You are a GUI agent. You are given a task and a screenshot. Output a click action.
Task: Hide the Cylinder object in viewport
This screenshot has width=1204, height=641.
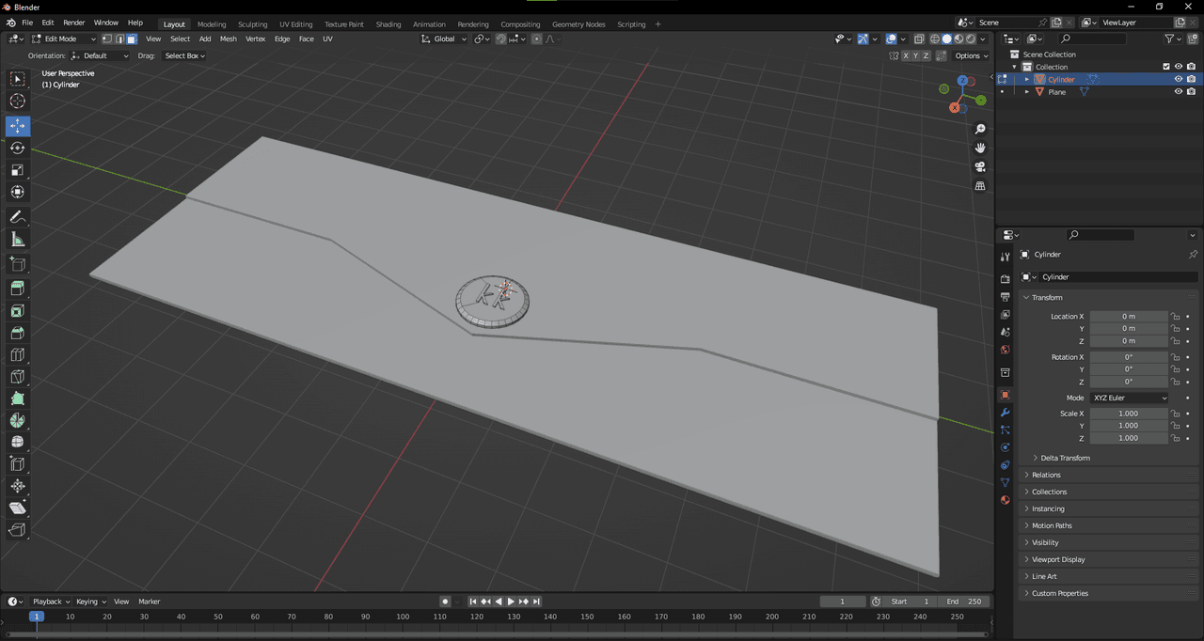[1178, 80]
